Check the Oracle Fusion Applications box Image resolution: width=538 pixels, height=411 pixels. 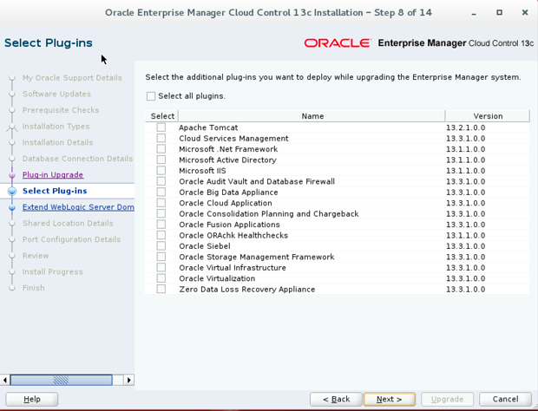(x=161, y=225)
